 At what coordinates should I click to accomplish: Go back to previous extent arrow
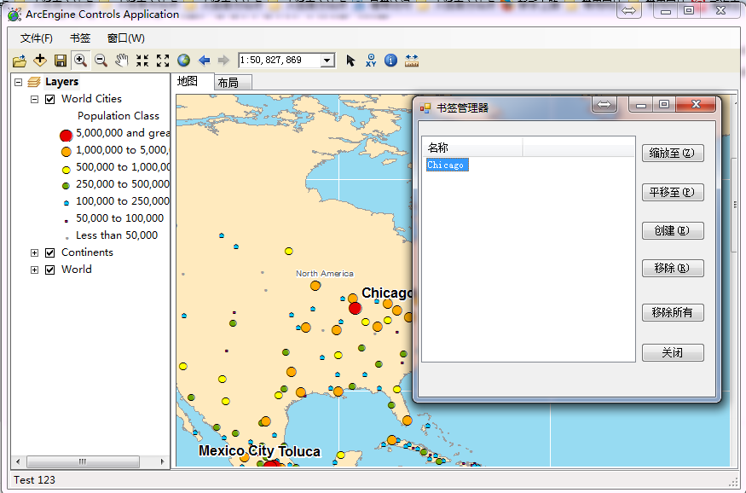tap(204, 61)
